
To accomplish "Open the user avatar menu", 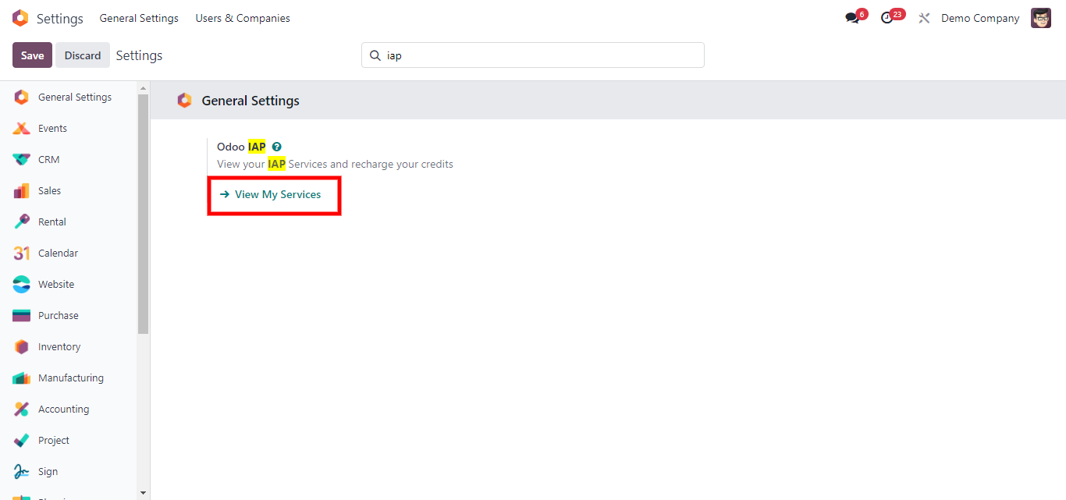I will 1041,18.
